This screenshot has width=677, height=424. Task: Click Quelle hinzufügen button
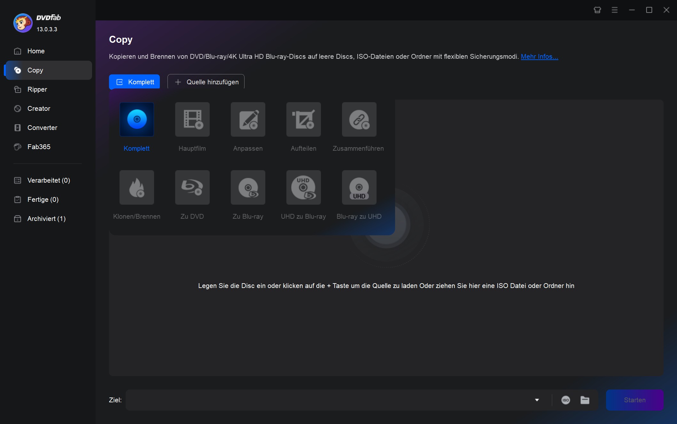tap(206, 82)
